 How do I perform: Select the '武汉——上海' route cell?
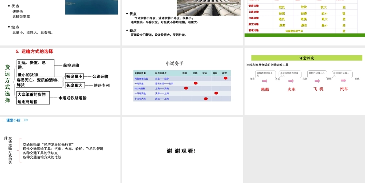tap(162, 99)
